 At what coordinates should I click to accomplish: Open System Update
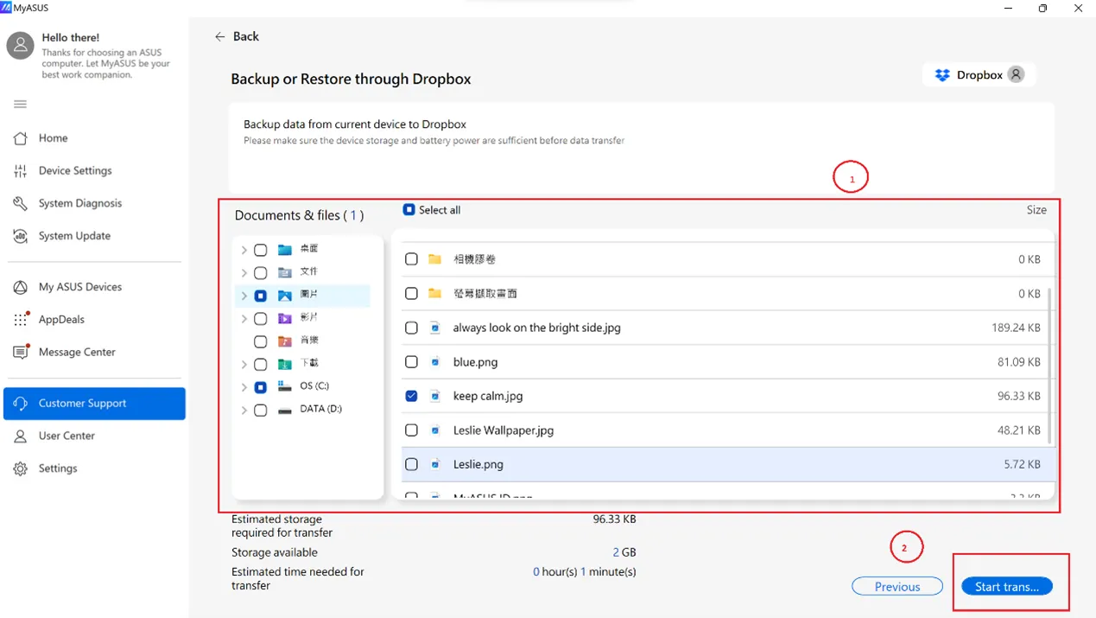(x=74, y=235)
